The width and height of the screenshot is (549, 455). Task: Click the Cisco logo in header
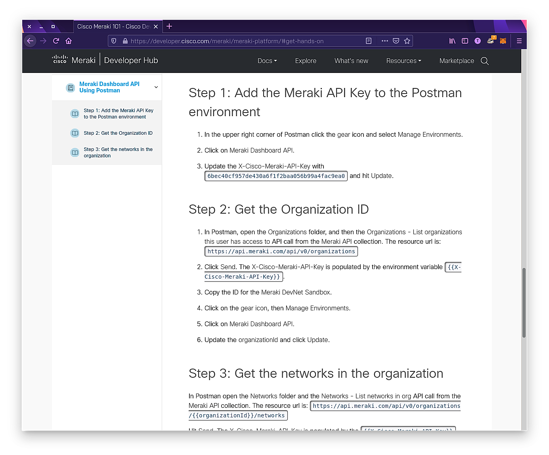click(60, 59)
